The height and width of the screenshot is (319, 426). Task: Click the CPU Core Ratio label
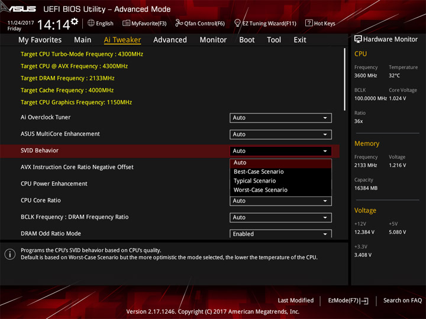40,200
